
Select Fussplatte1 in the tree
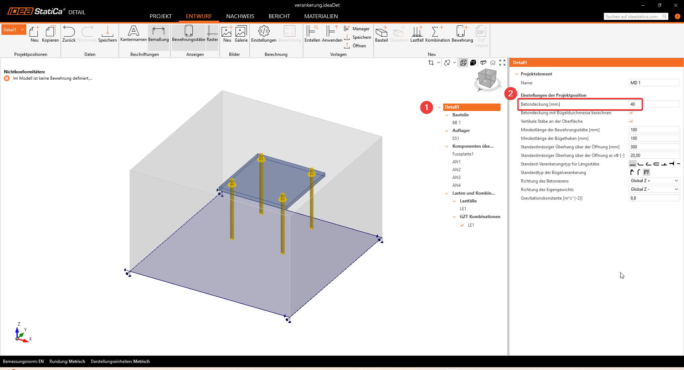coord(463,154)
